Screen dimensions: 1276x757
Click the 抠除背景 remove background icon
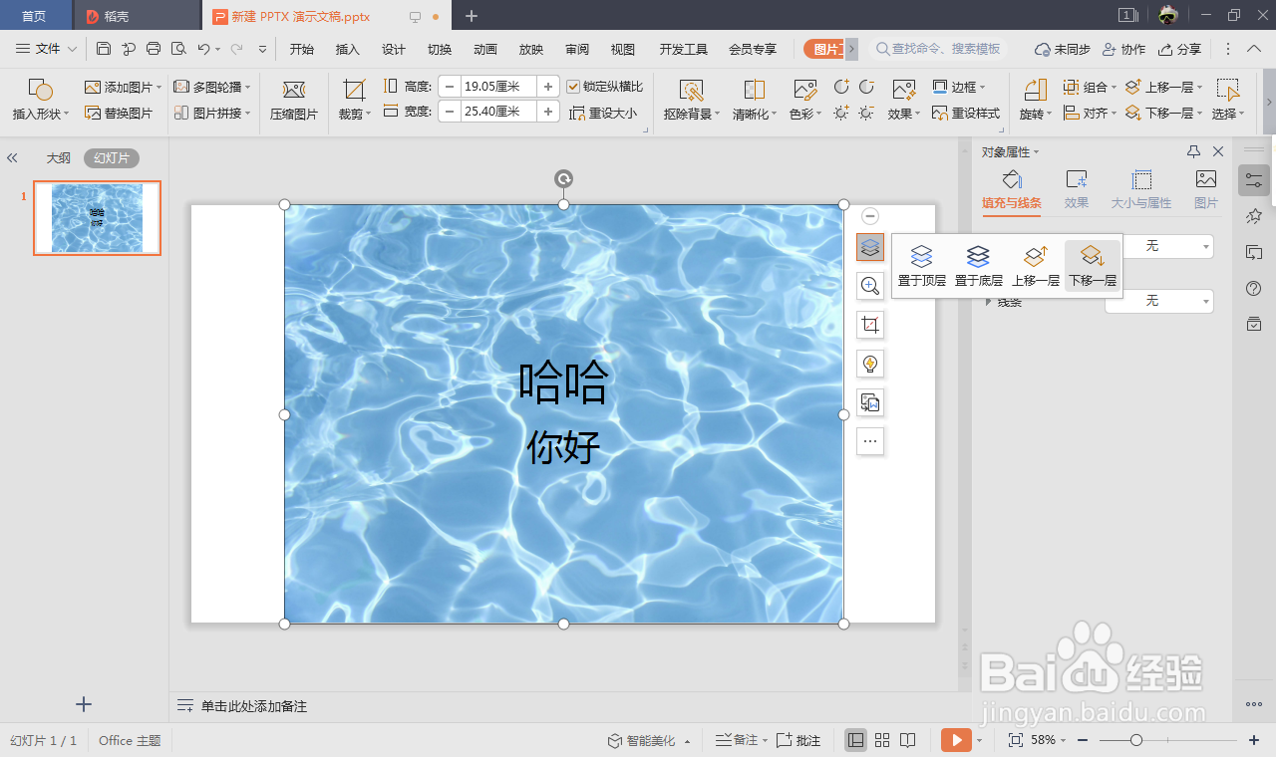pos(692,90)
